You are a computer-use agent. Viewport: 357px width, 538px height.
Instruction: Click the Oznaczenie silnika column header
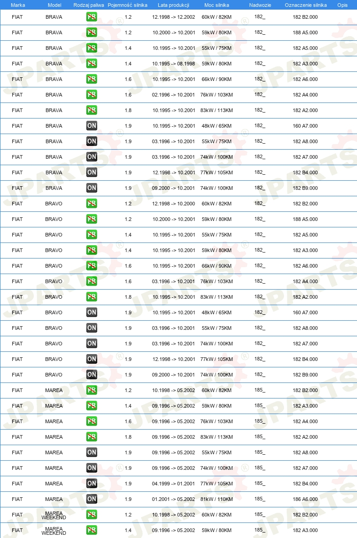point(306,5)
